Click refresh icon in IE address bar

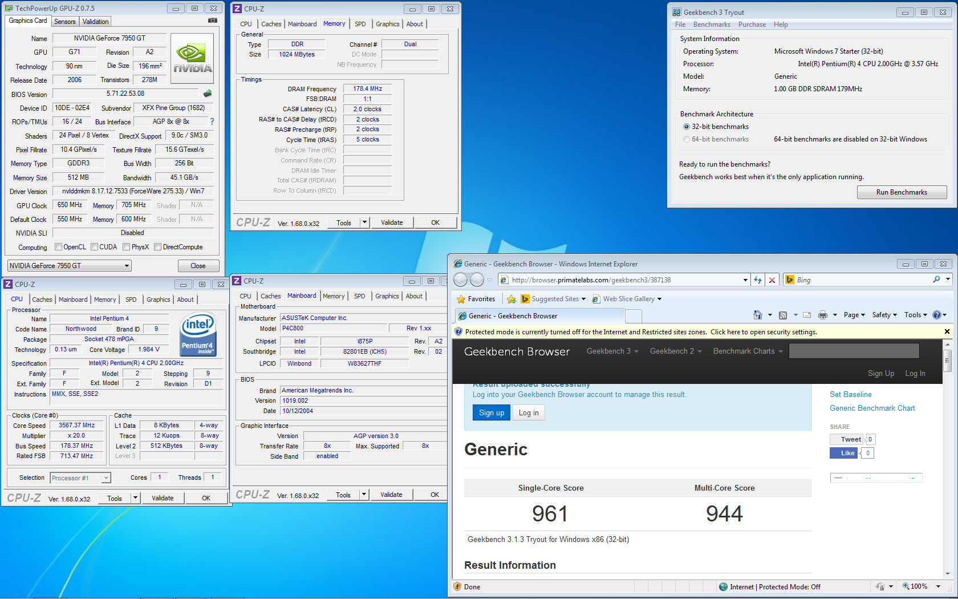pos(758,280)
